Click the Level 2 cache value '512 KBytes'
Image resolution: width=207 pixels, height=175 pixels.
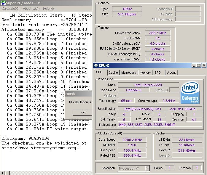click(187, 150)
